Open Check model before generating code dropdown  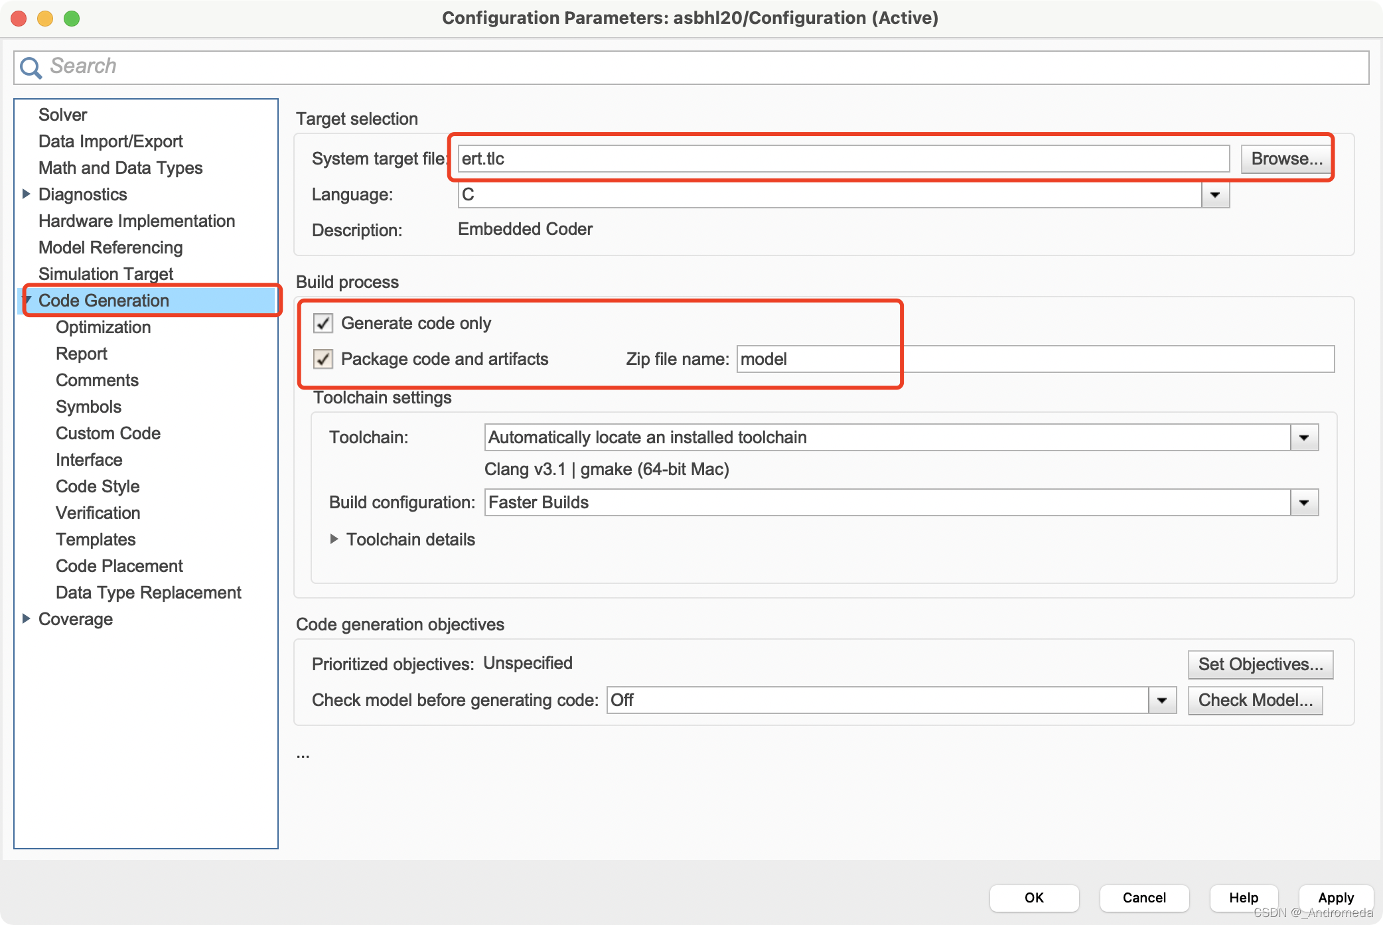pyautogui.click(x=1164, y=700)
